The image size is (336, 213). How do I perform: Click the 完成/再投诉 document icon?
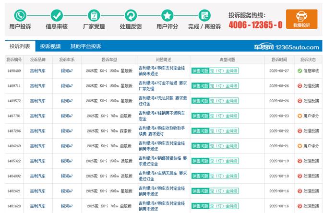point(204,15)
